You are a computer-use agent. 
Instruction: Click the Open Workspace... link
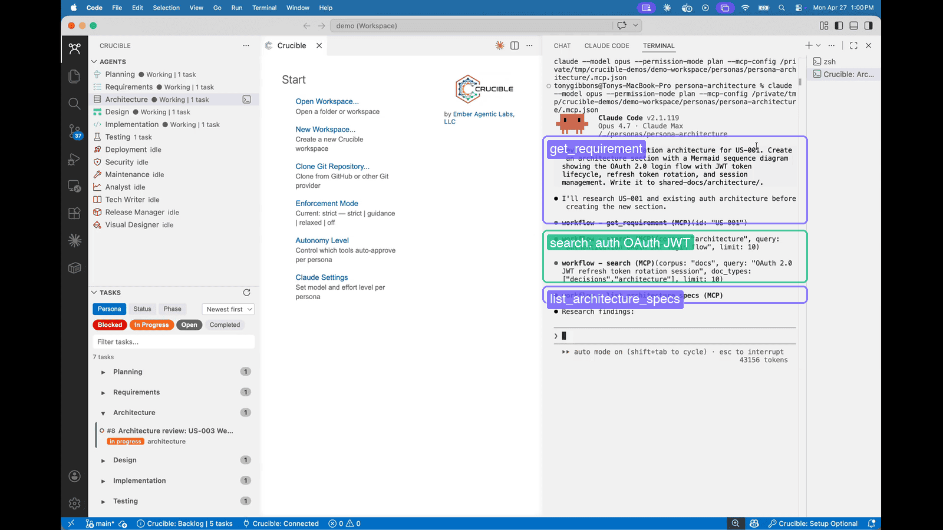tap(327, 101)
